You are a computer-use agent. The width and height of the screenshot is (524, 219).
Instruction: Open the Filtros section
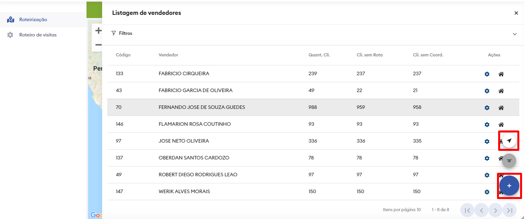coord(125,34)
